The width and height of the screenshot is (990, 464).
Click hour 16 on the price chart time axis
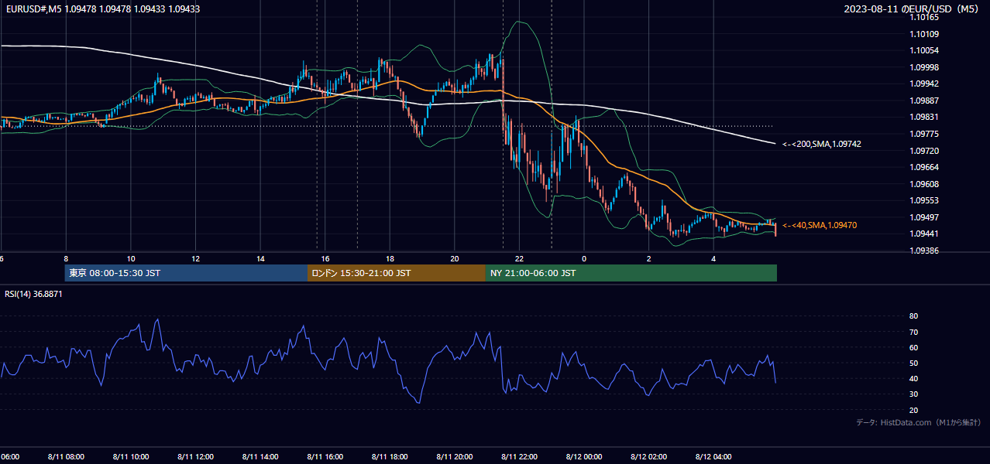click(x=325, y=258)
